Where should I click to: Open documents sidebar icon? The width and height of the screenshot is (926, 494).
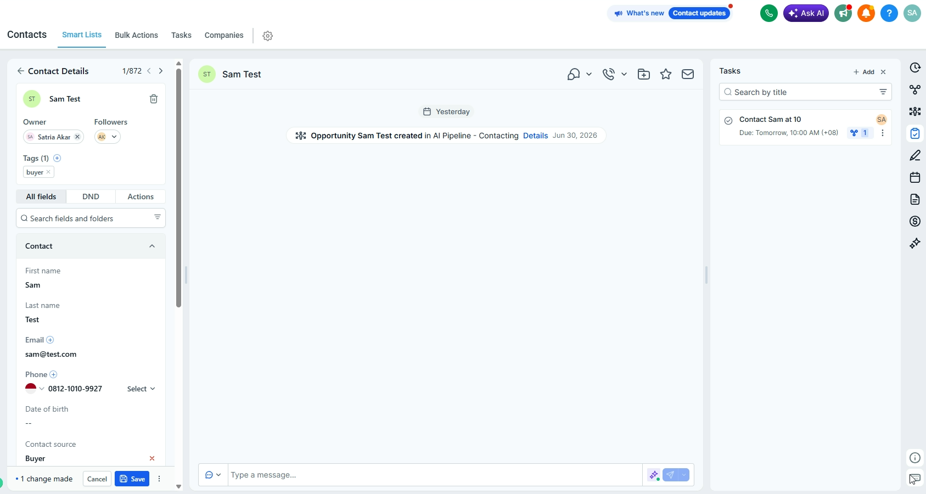pos(915,199)
